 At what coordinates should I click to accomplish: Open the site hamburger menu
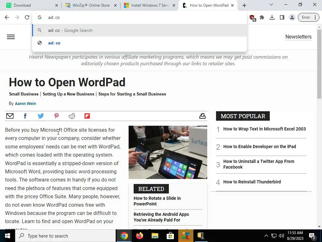[11, 37]
